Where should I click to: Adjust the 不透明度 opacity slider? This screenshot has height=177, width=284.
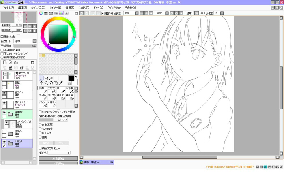pyautogui.click(x=25, y=46)
